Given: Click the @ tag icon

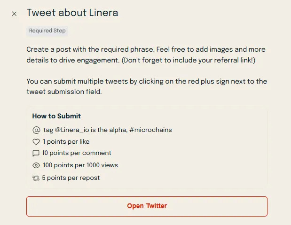Looking at the screenshot, I should click(36, 130).
